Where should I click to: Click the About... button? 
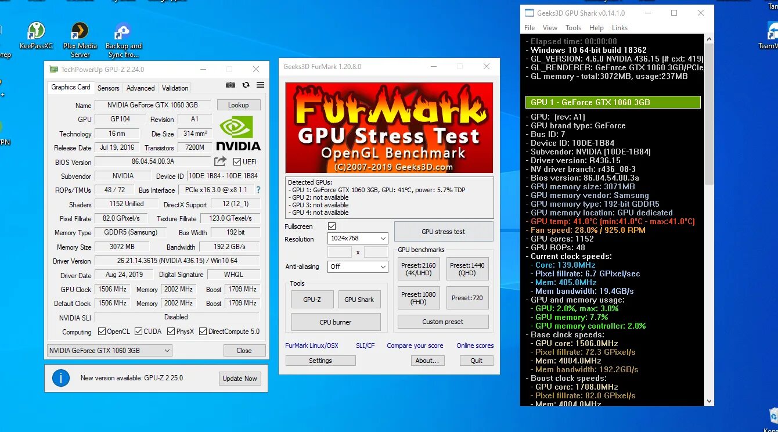point(427,361)
